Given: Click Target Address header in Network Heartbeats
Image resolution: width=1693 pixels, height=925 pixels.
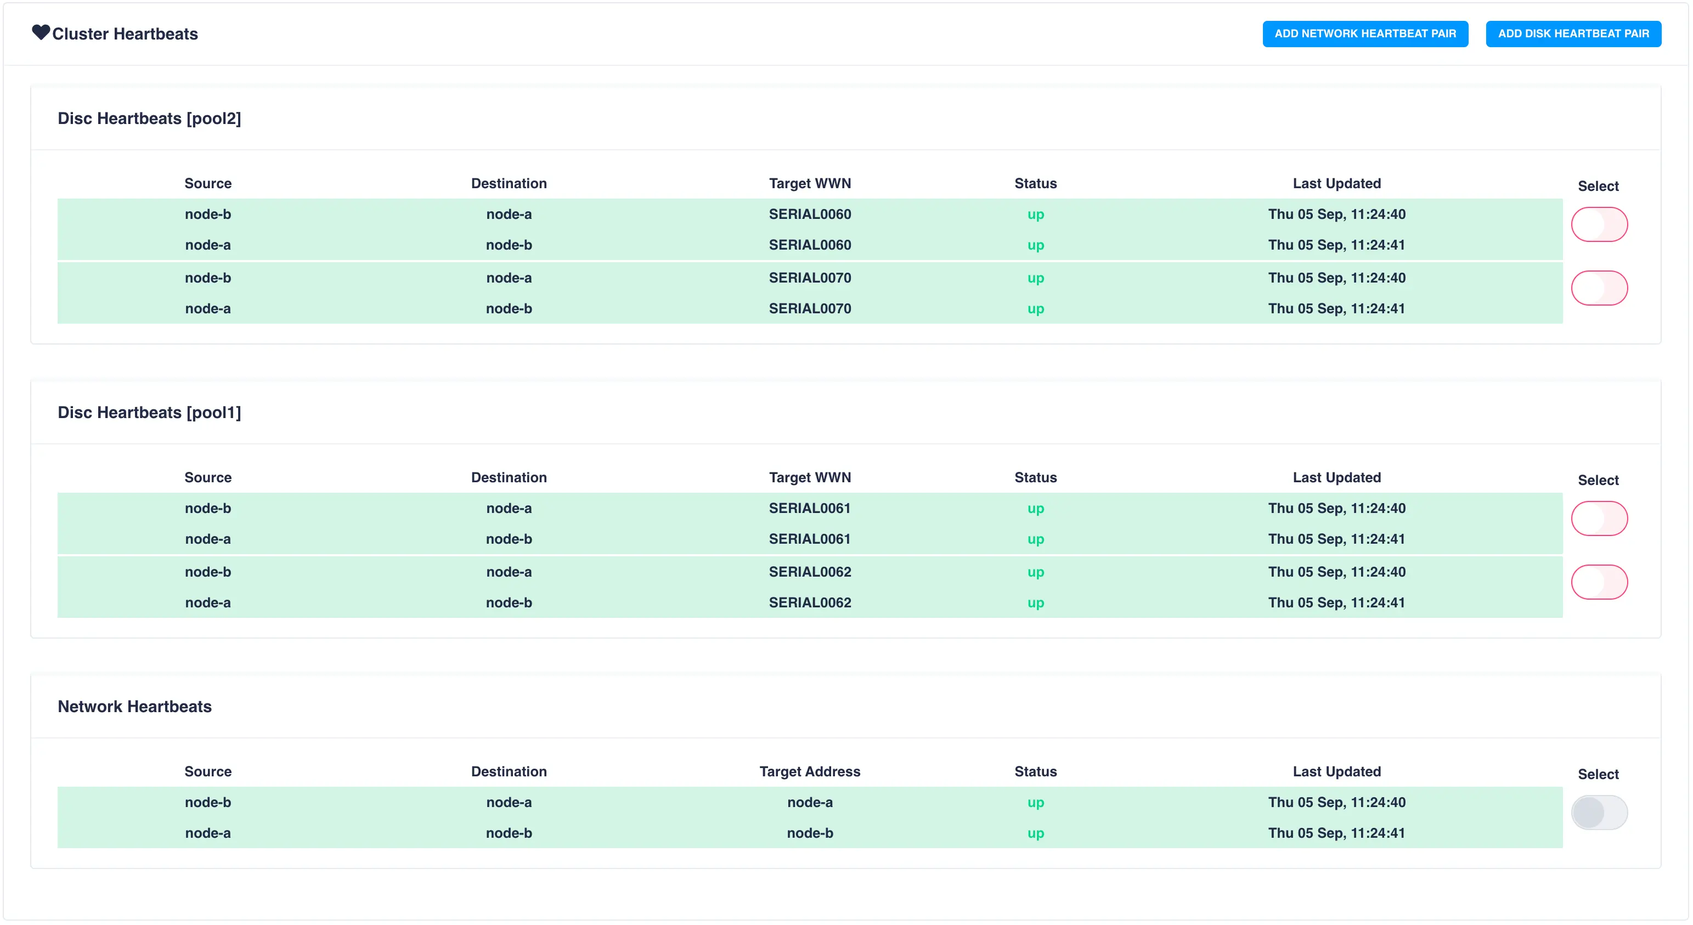Looking at the screenshot, I should [810, 771].
